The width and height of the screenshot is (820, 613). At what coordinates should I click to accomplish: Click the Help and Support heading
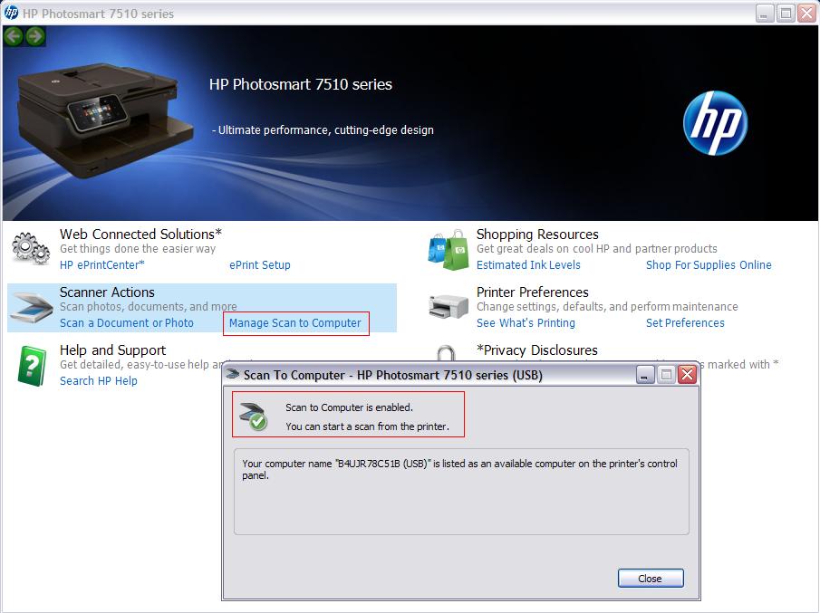113,350
